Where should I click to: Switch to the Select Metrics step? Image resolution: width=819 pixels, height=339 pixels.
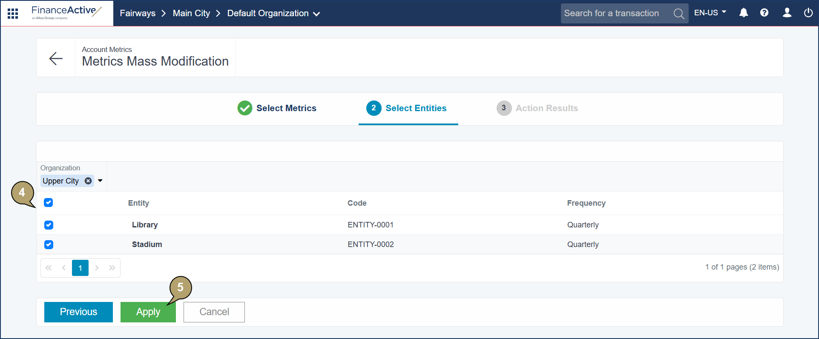click(x=277, y=108)
